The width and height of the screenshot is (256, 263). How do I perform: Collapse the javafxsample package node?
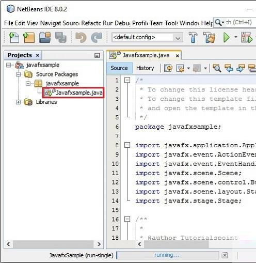point(28,84)
